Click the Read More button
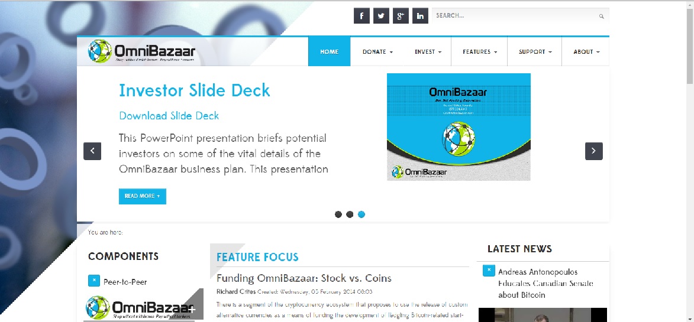Image resolution: width=694 pixels, height=322 pixels. click(142, 196)
